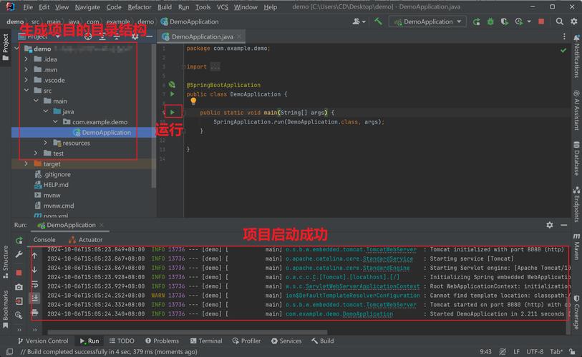Click the green Debug bug icon

pyautogui.click(x=490, y=22)
